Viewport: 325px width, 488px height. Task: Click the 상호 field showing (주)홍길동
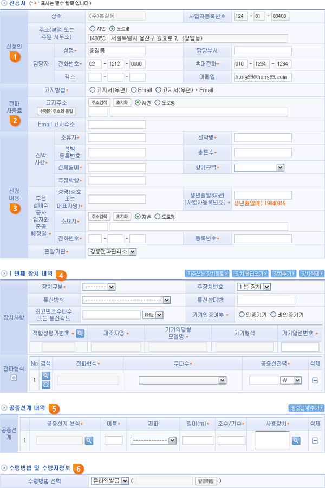(117, 16)
